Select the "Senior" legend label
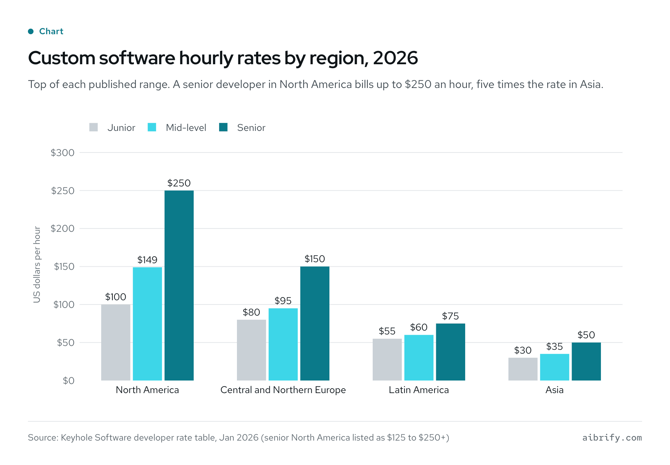Image resolution: width=670 pixels, height=465 pixels. 251,128
